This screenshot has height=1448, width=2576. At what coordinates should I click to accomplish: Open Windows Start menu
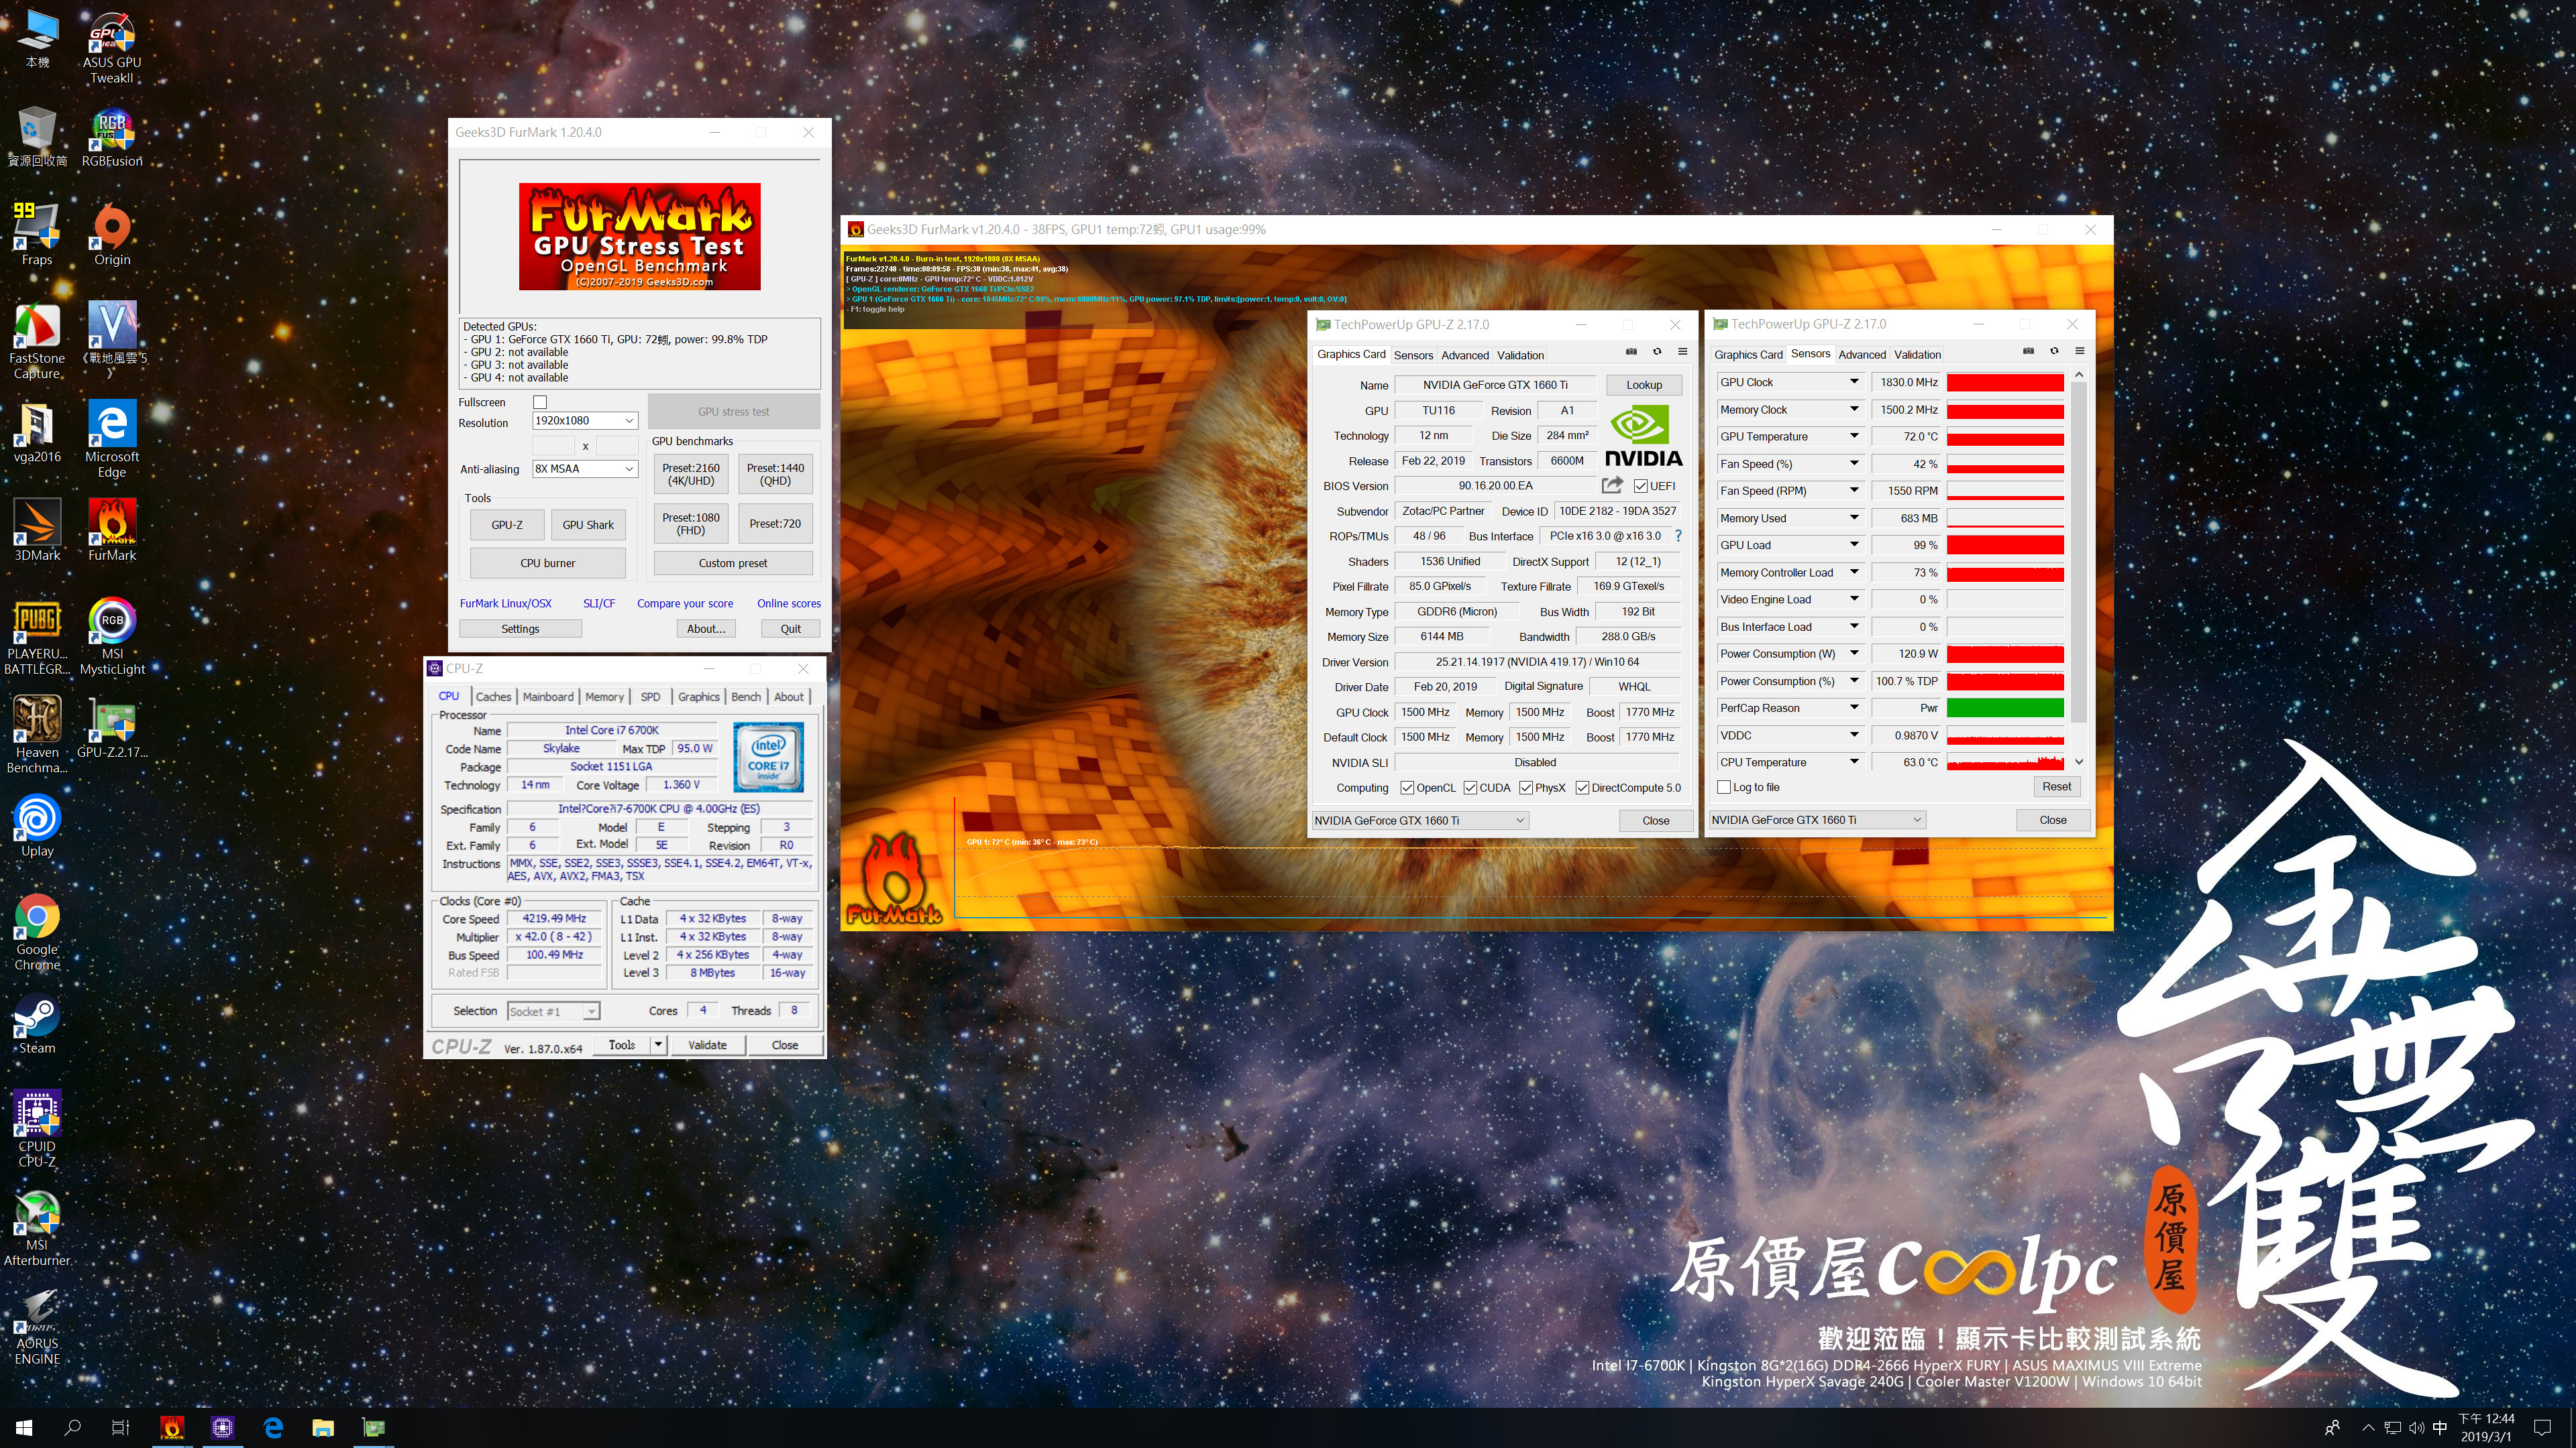pyautogui.click(x=24, y=1428)
